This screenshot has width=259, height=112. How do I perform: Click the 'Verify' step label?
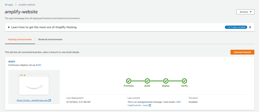tap(184, 86)
